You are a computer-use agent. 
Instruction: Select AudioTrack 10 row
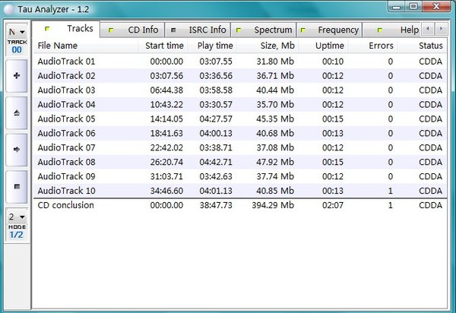click(x=240, y=191)
